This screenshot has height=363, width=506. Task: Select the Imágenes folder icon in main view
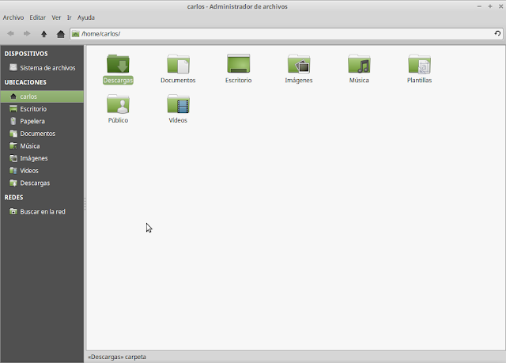click(299, 63)
